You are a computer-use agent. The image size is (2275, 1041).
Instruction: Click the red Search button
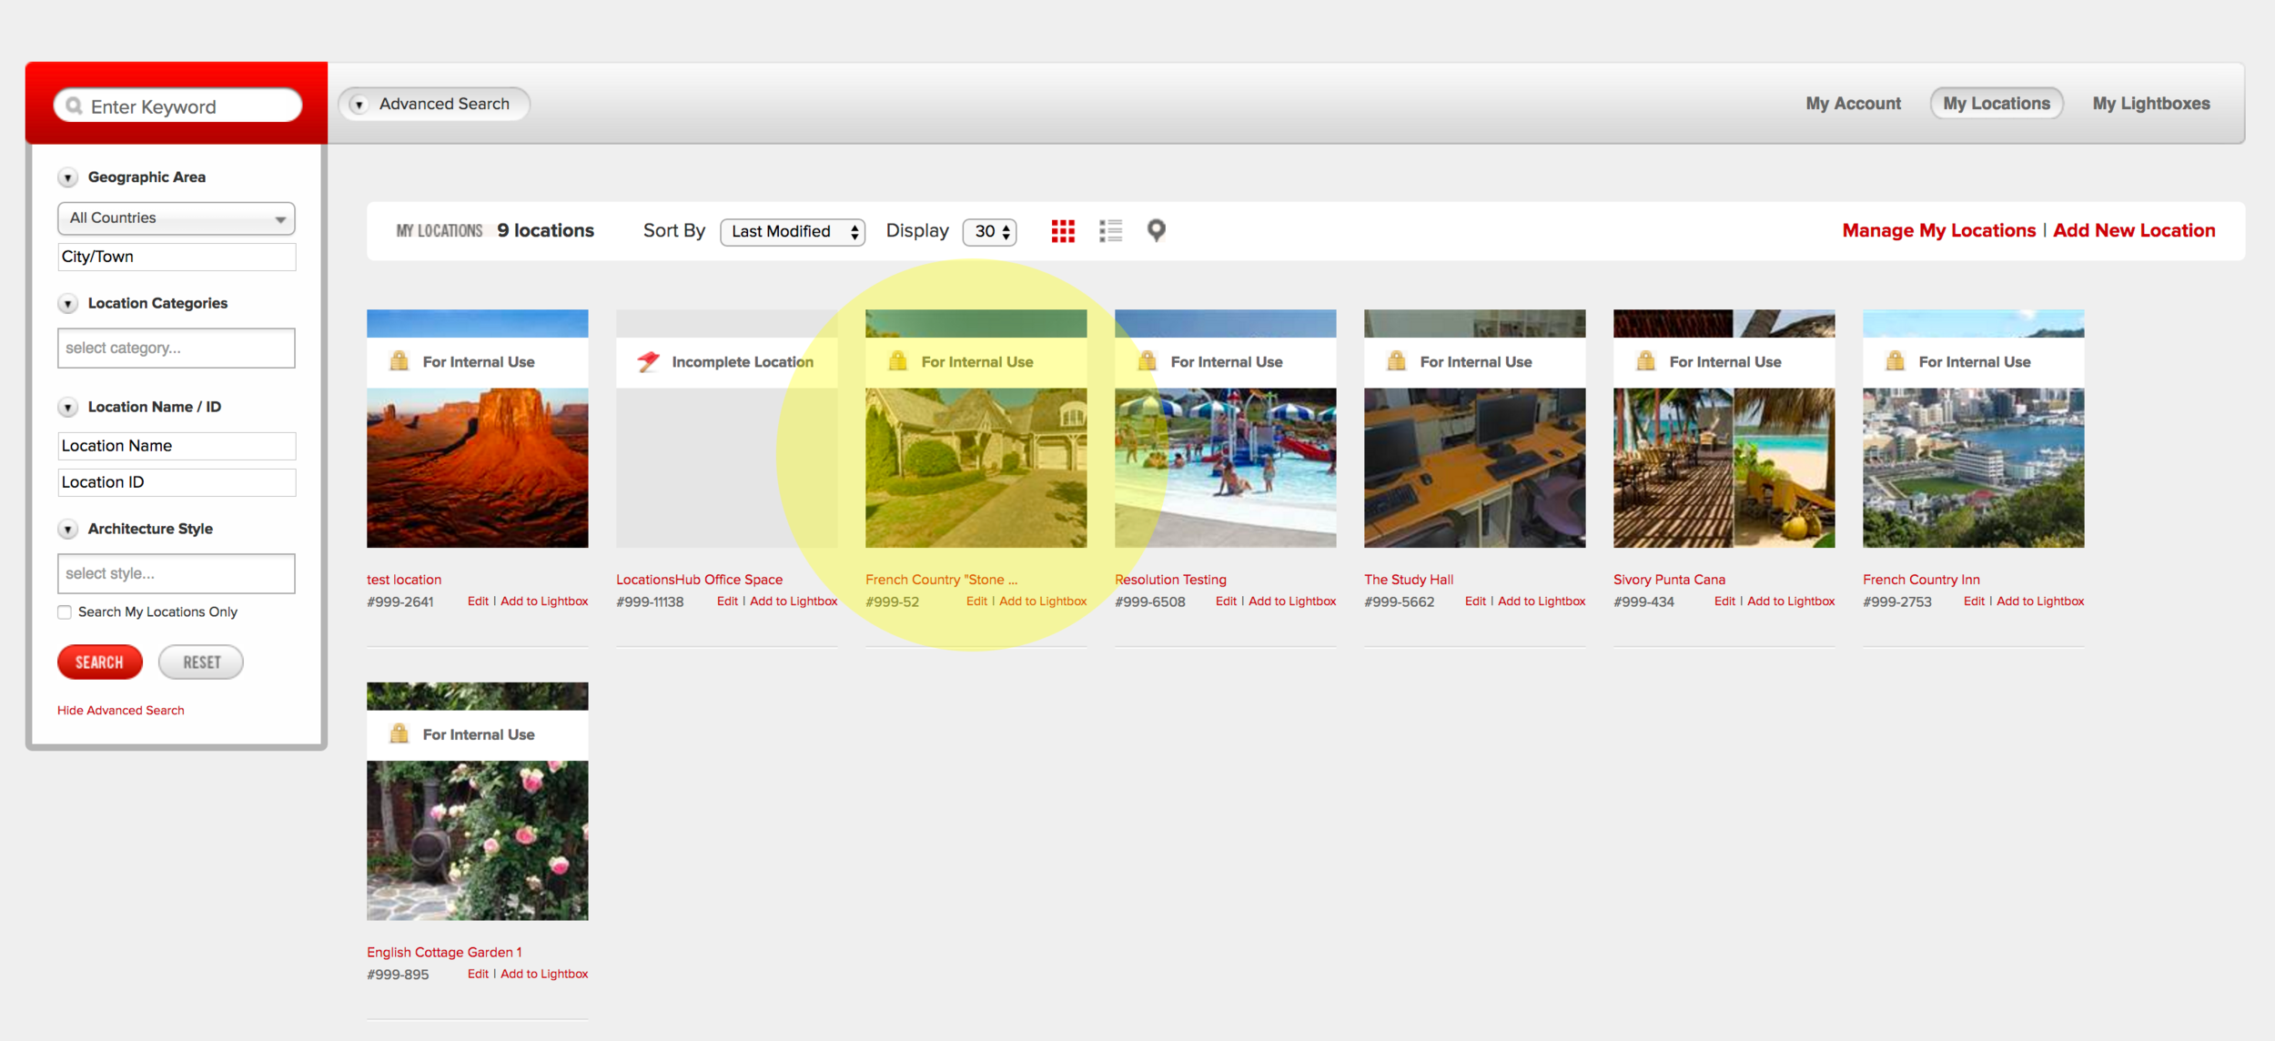(x=100, y=662)
